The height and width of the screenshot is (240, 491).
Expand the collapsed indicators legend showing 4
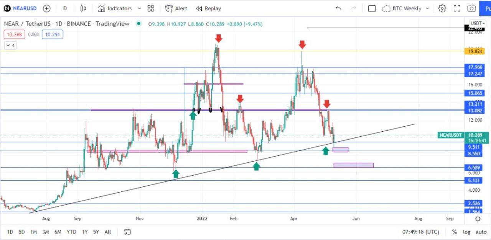pyautogui.click(x=10, y=46)
